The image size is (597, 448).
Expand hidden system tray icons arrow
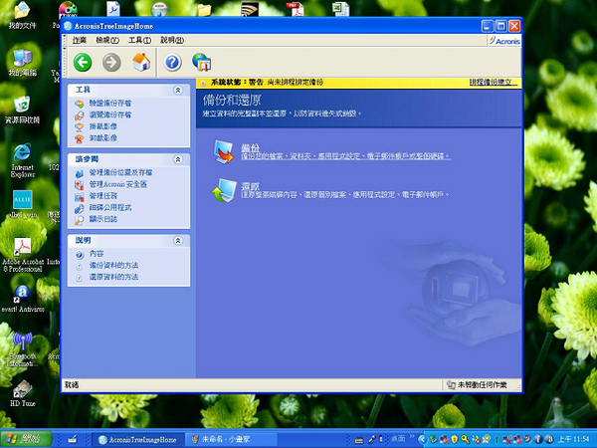click(x=422, y=439)
